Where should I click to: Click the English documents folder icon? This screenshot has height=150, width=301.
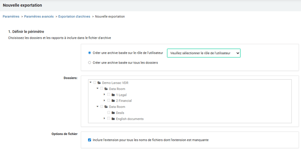pos(113,119)
